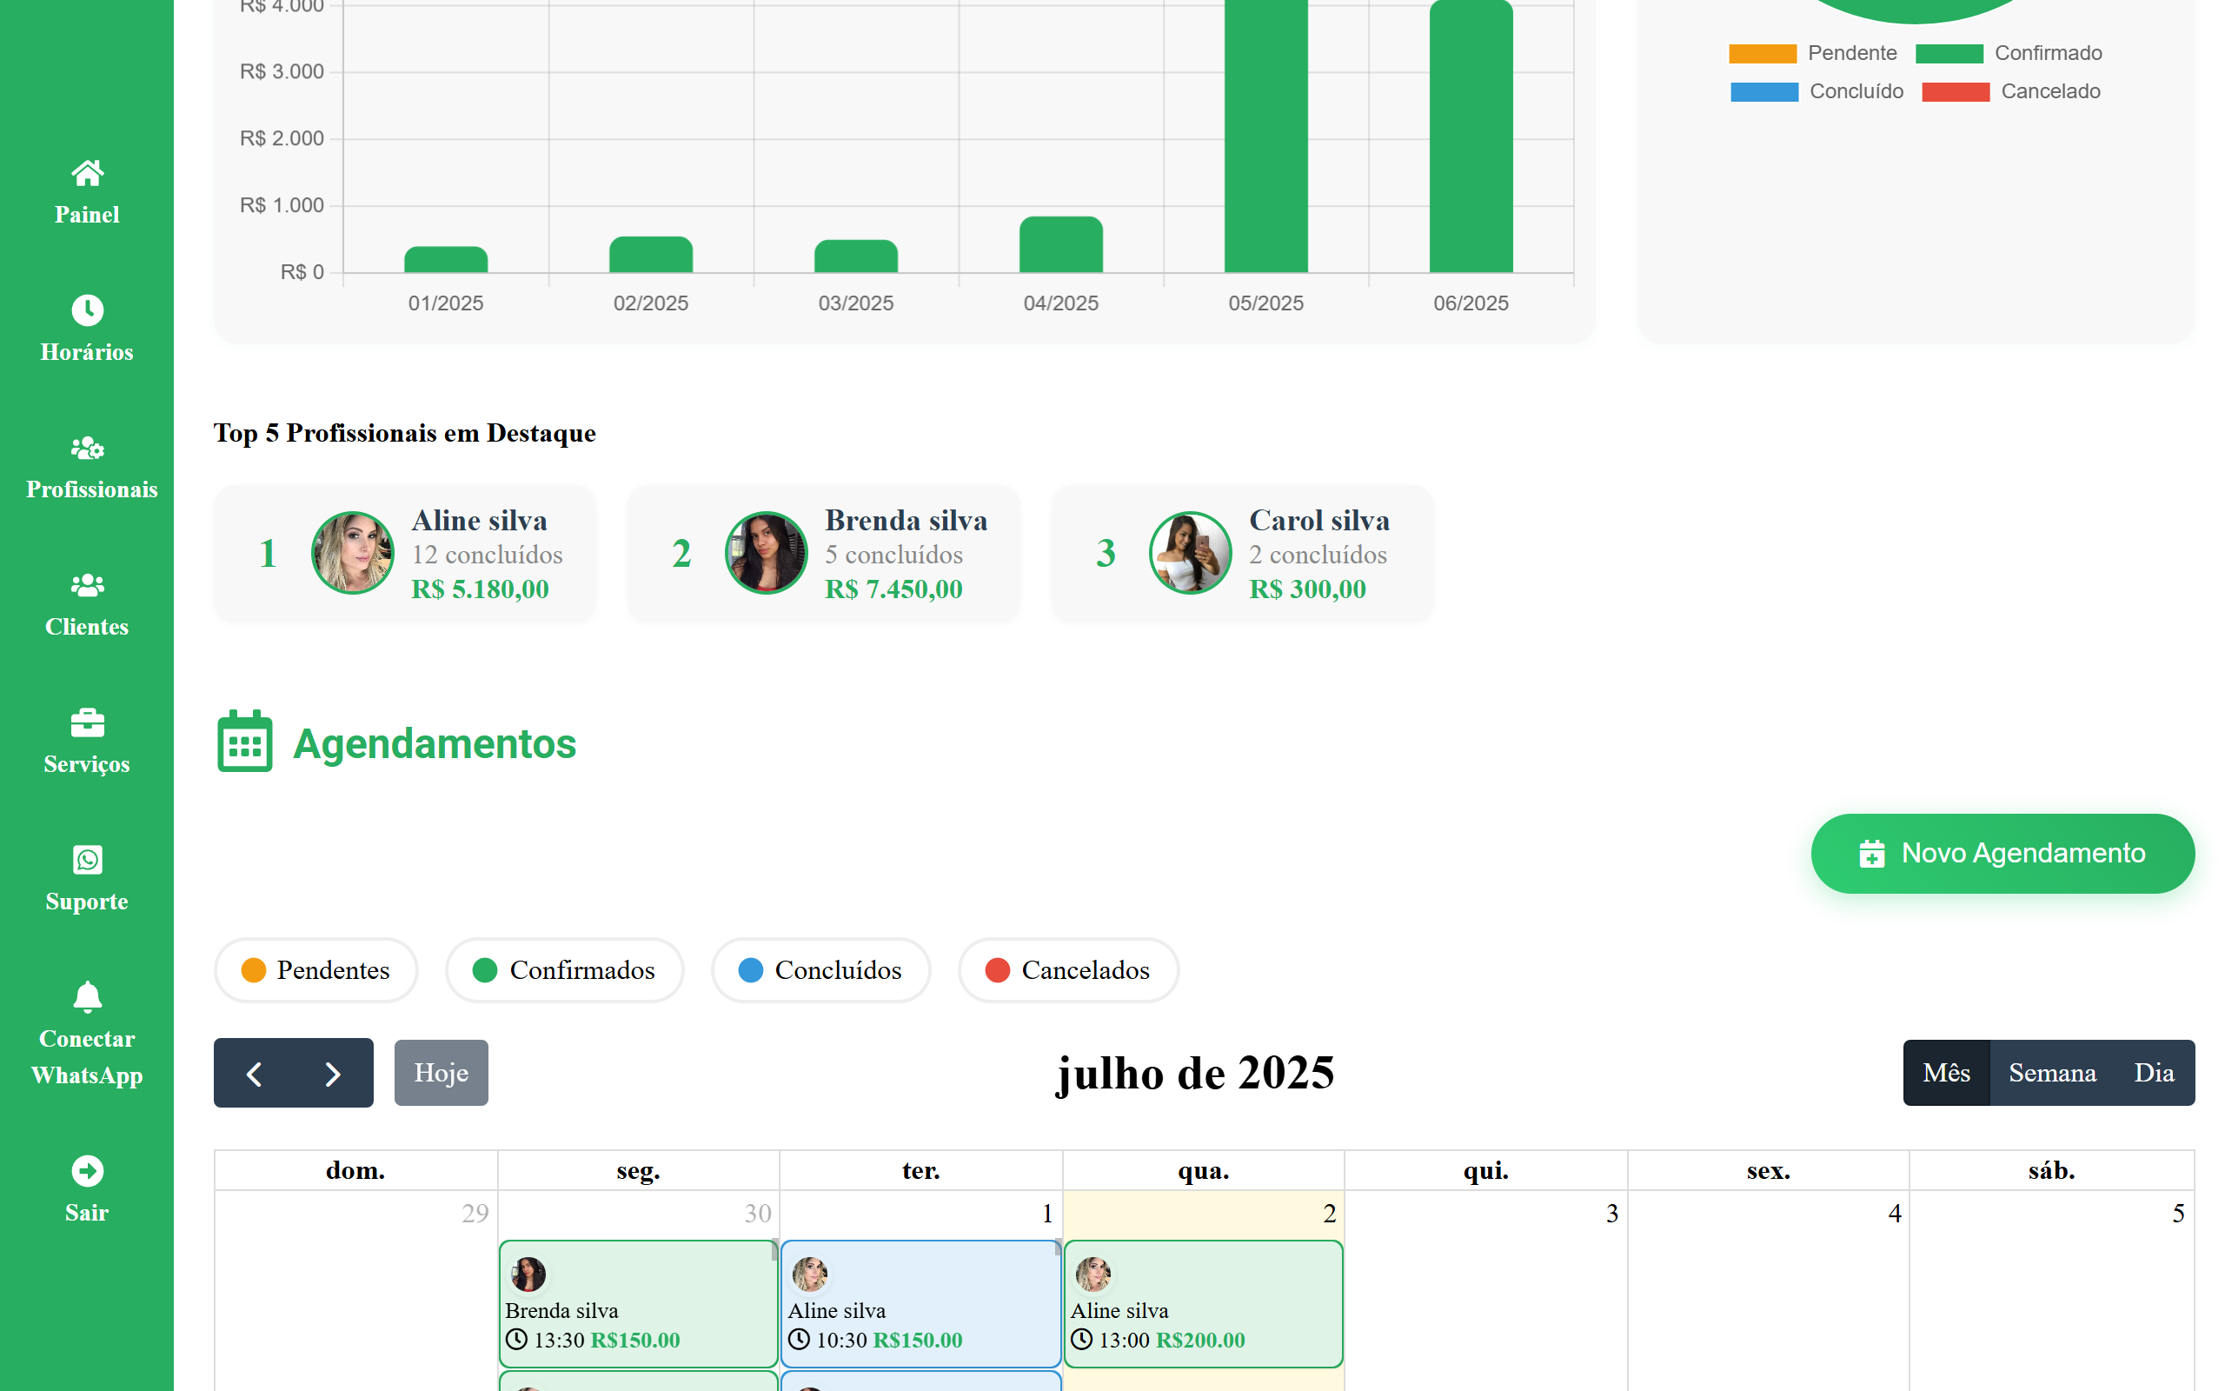Advance to next month with right chevron
The width and height of the screenshot is (2225, 1391).
tap(333, 1074)
